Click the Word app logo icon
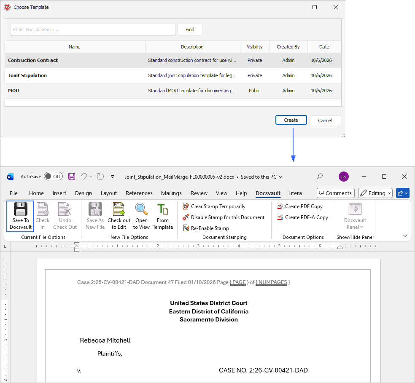415x383 pixels. click(x=10, y=177)
